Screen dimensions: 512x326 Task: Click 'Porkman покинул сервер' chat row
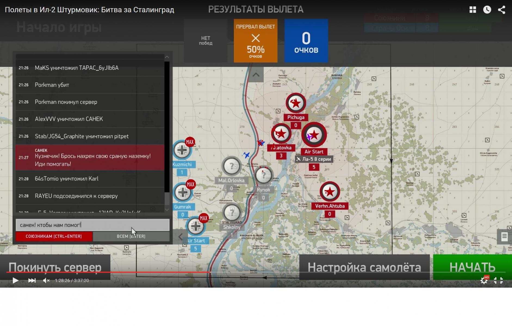pyautogui.click(x=90, y=102)
